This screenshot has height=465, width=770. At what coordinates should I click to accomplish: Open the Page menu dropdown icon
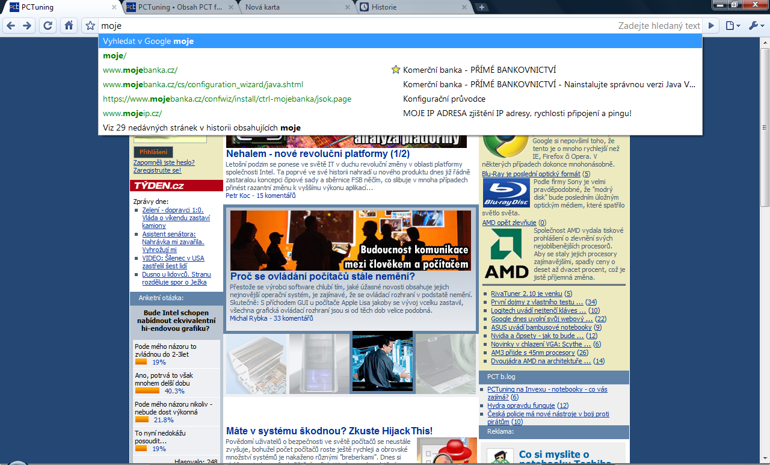[733, 26]
